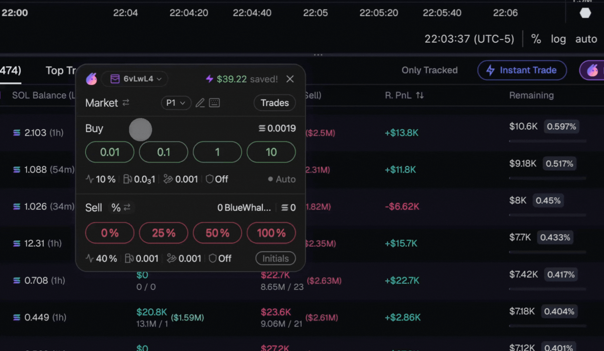The height and width of the screenshot is (351, 604).
Task: Switch sell unit with % swap toggle
Action: coord(121,207)
